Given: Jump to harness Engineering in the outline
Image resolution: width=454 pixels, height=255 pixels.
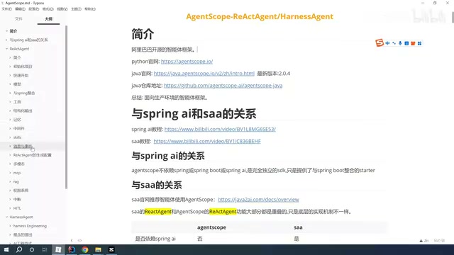Looking at the screenshot, I should pyautogui.click(x=30, y=226).
